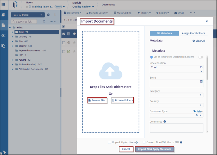
Task: Click the Browse File button
Action: coord(97,100)
